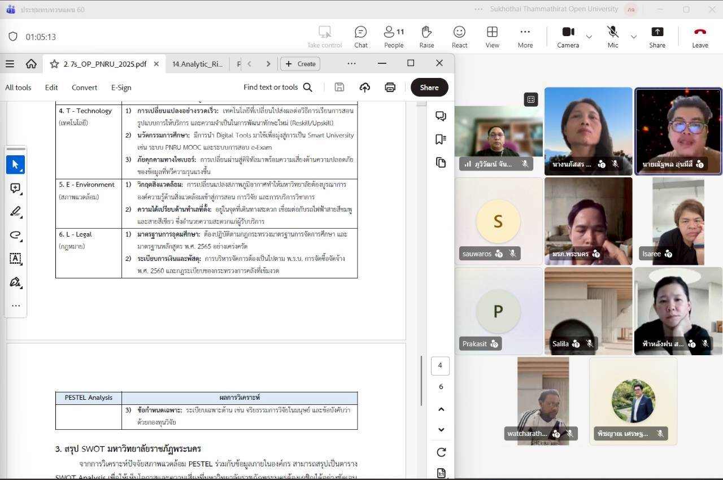This screenshot has width=723, height=480.
Task: Expand Camera options dropdown arrow
Action: point(589,37)
